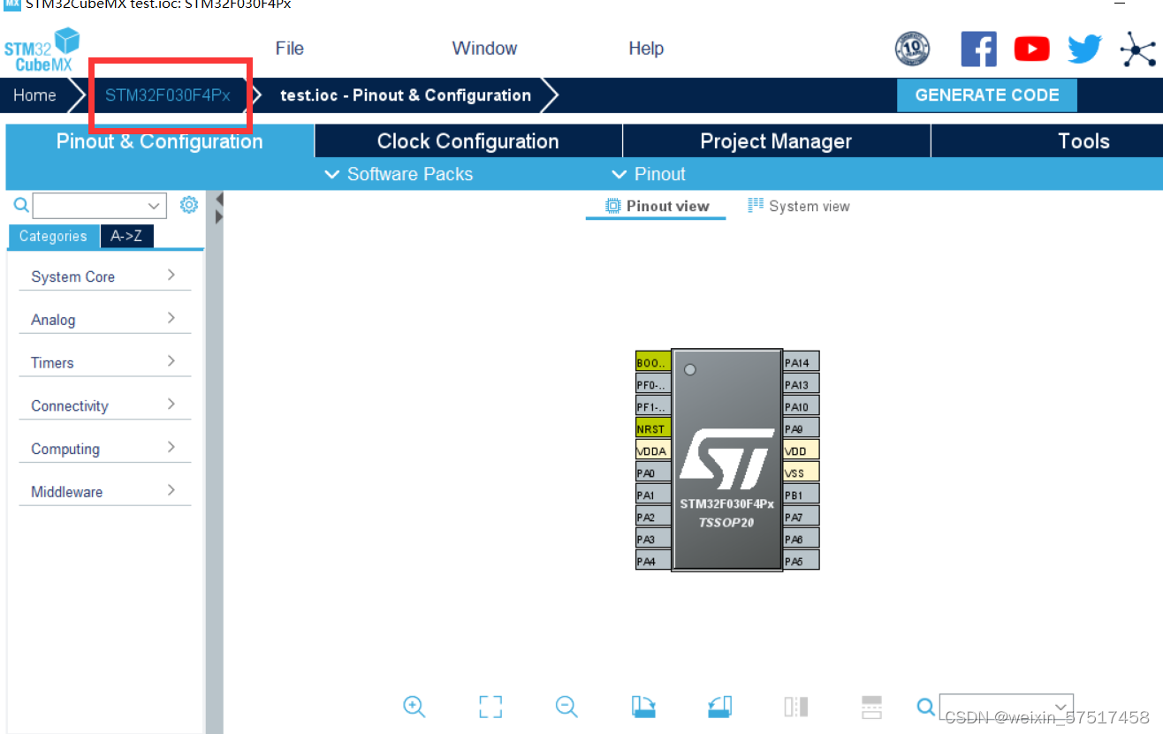This screenshot has height=734, width=1163.
Task: Open the Help menu
Action: (x=646, y=49)
